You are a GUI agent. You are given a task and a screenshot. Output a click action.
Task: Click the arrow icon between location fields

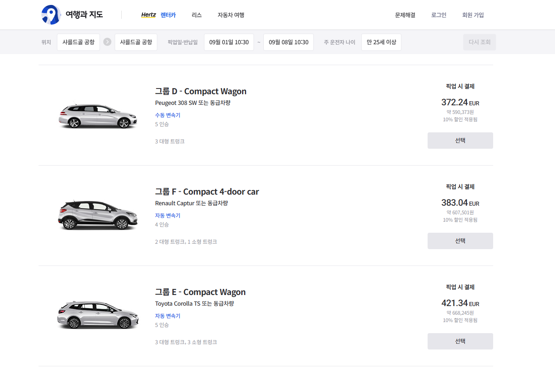pos(107,42)
